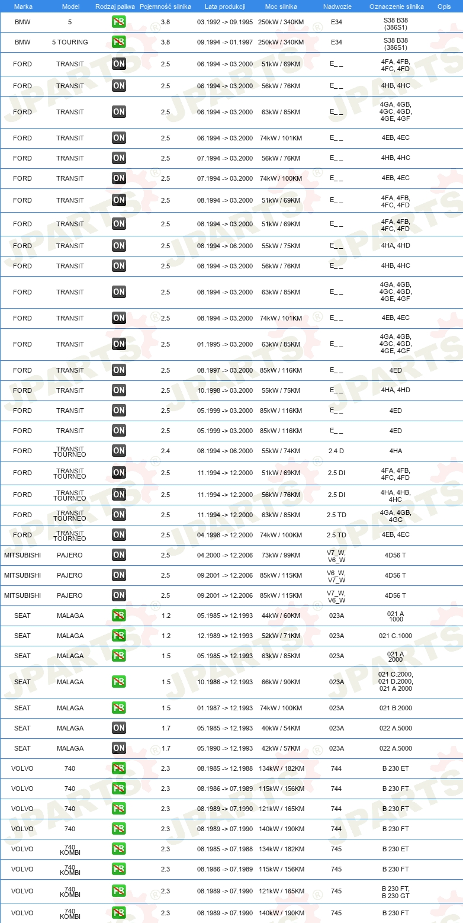Viewport: 463px width, 923px height.
Task: Click diesel ON icon in 01.1995 Transit row
Action: [119, 344]
